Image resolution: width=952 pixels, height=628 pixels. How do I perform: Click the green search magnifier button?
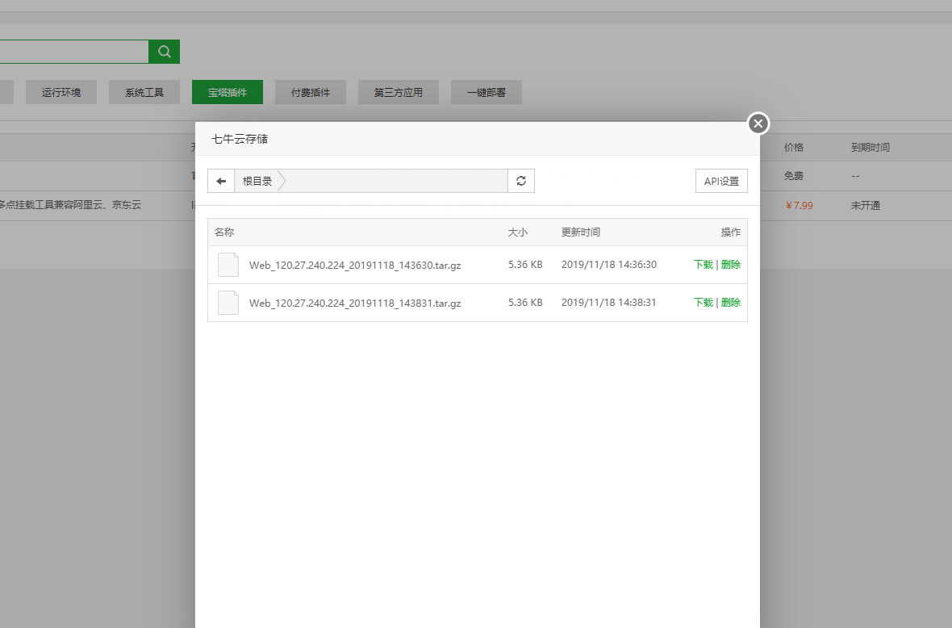(164, 52)
